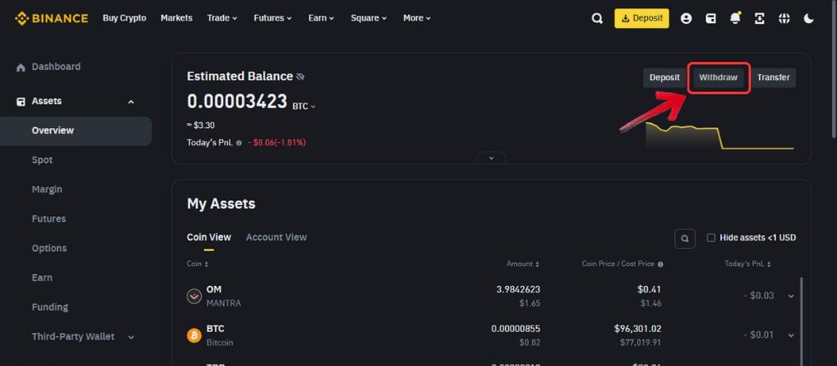Click the Transfer button
Image resolution: width=837 pixels, height=366 pixels.
pyautogui.click(x=773, y=78)
